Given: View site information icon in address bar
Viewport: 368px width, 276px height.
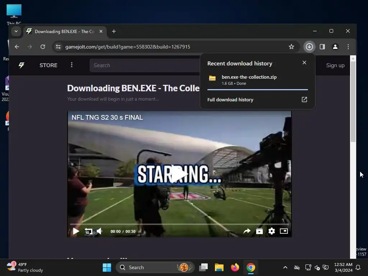Looking at the screenshot, I should (x=58, y=47).
